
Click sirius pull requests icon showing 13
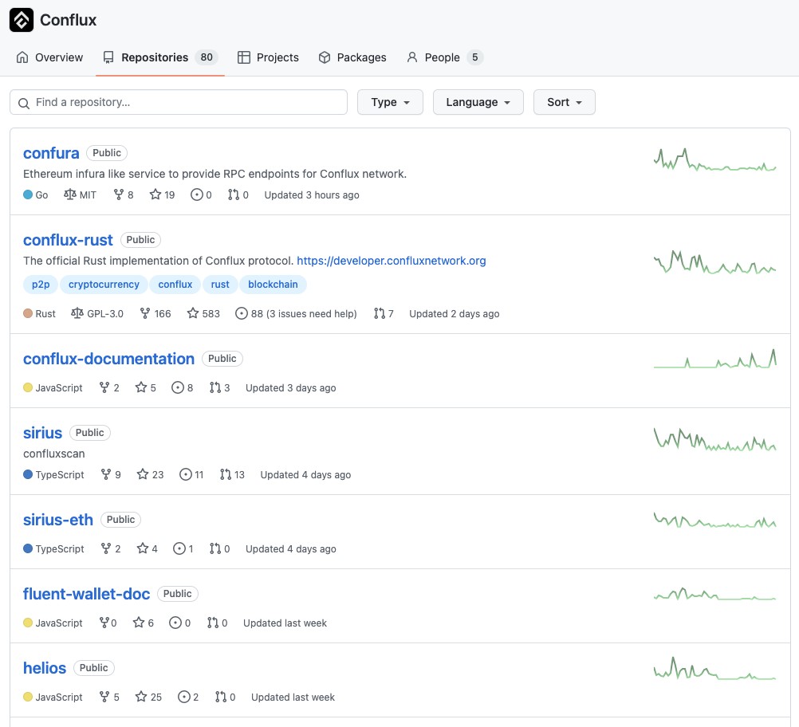pyautogui.click(x=226, y=474)
